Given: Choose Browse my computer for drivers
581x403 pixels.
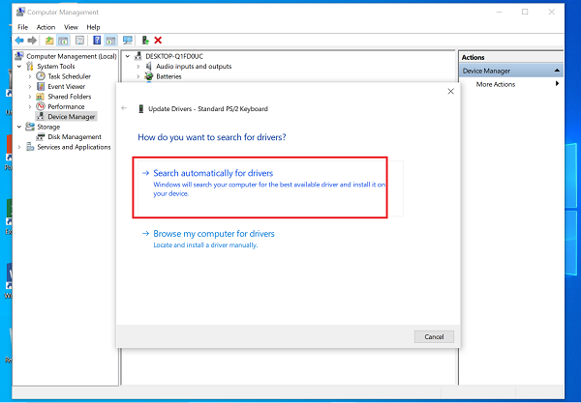Looking at the screenshot, I should point(213,234).
